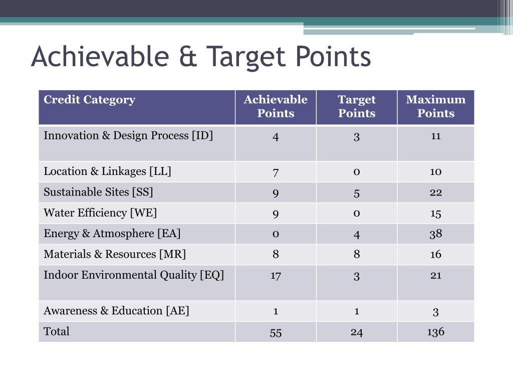Select Water Efficiency maximum value 15
This screenshot has height=385, width=513.
pos(436,214)
